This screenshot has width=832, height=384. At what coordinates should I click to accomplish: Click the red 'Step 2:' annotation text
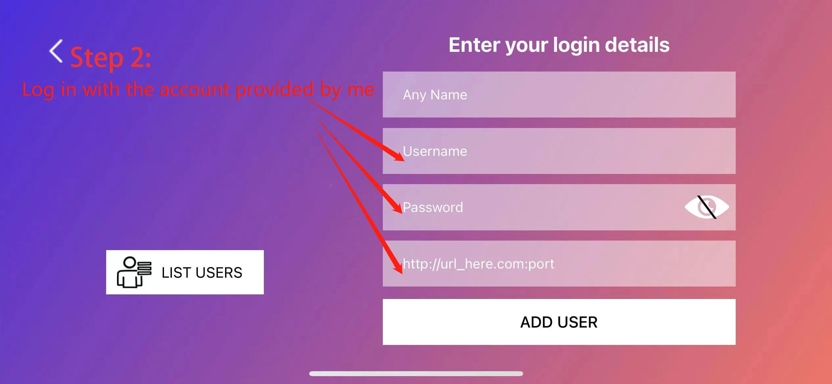coord(111,58)
